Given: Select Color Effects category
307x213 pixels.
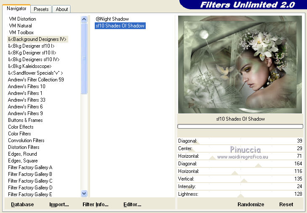Looking at the screenshot, I should pyautogui.click(x=21, y=127).
